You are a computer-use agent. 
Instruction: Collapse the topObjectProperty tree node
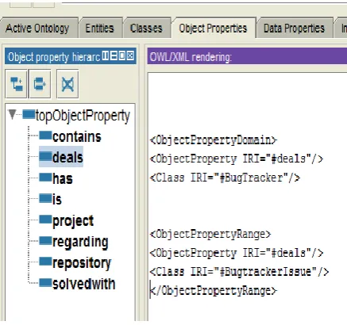[x=12, y=114]
